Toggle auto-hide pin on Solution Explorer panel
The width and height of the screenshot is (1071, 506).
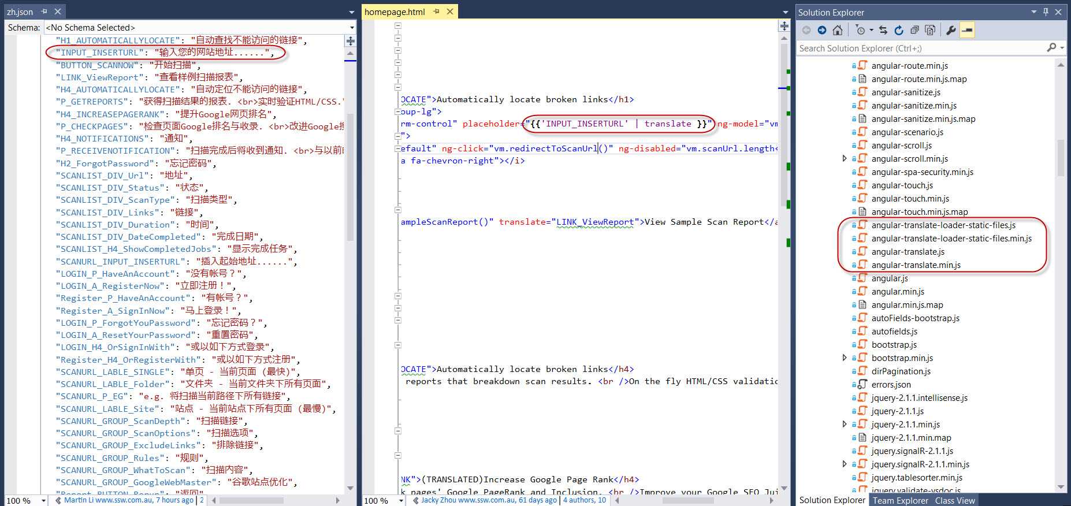click(x=1046, y=12)
